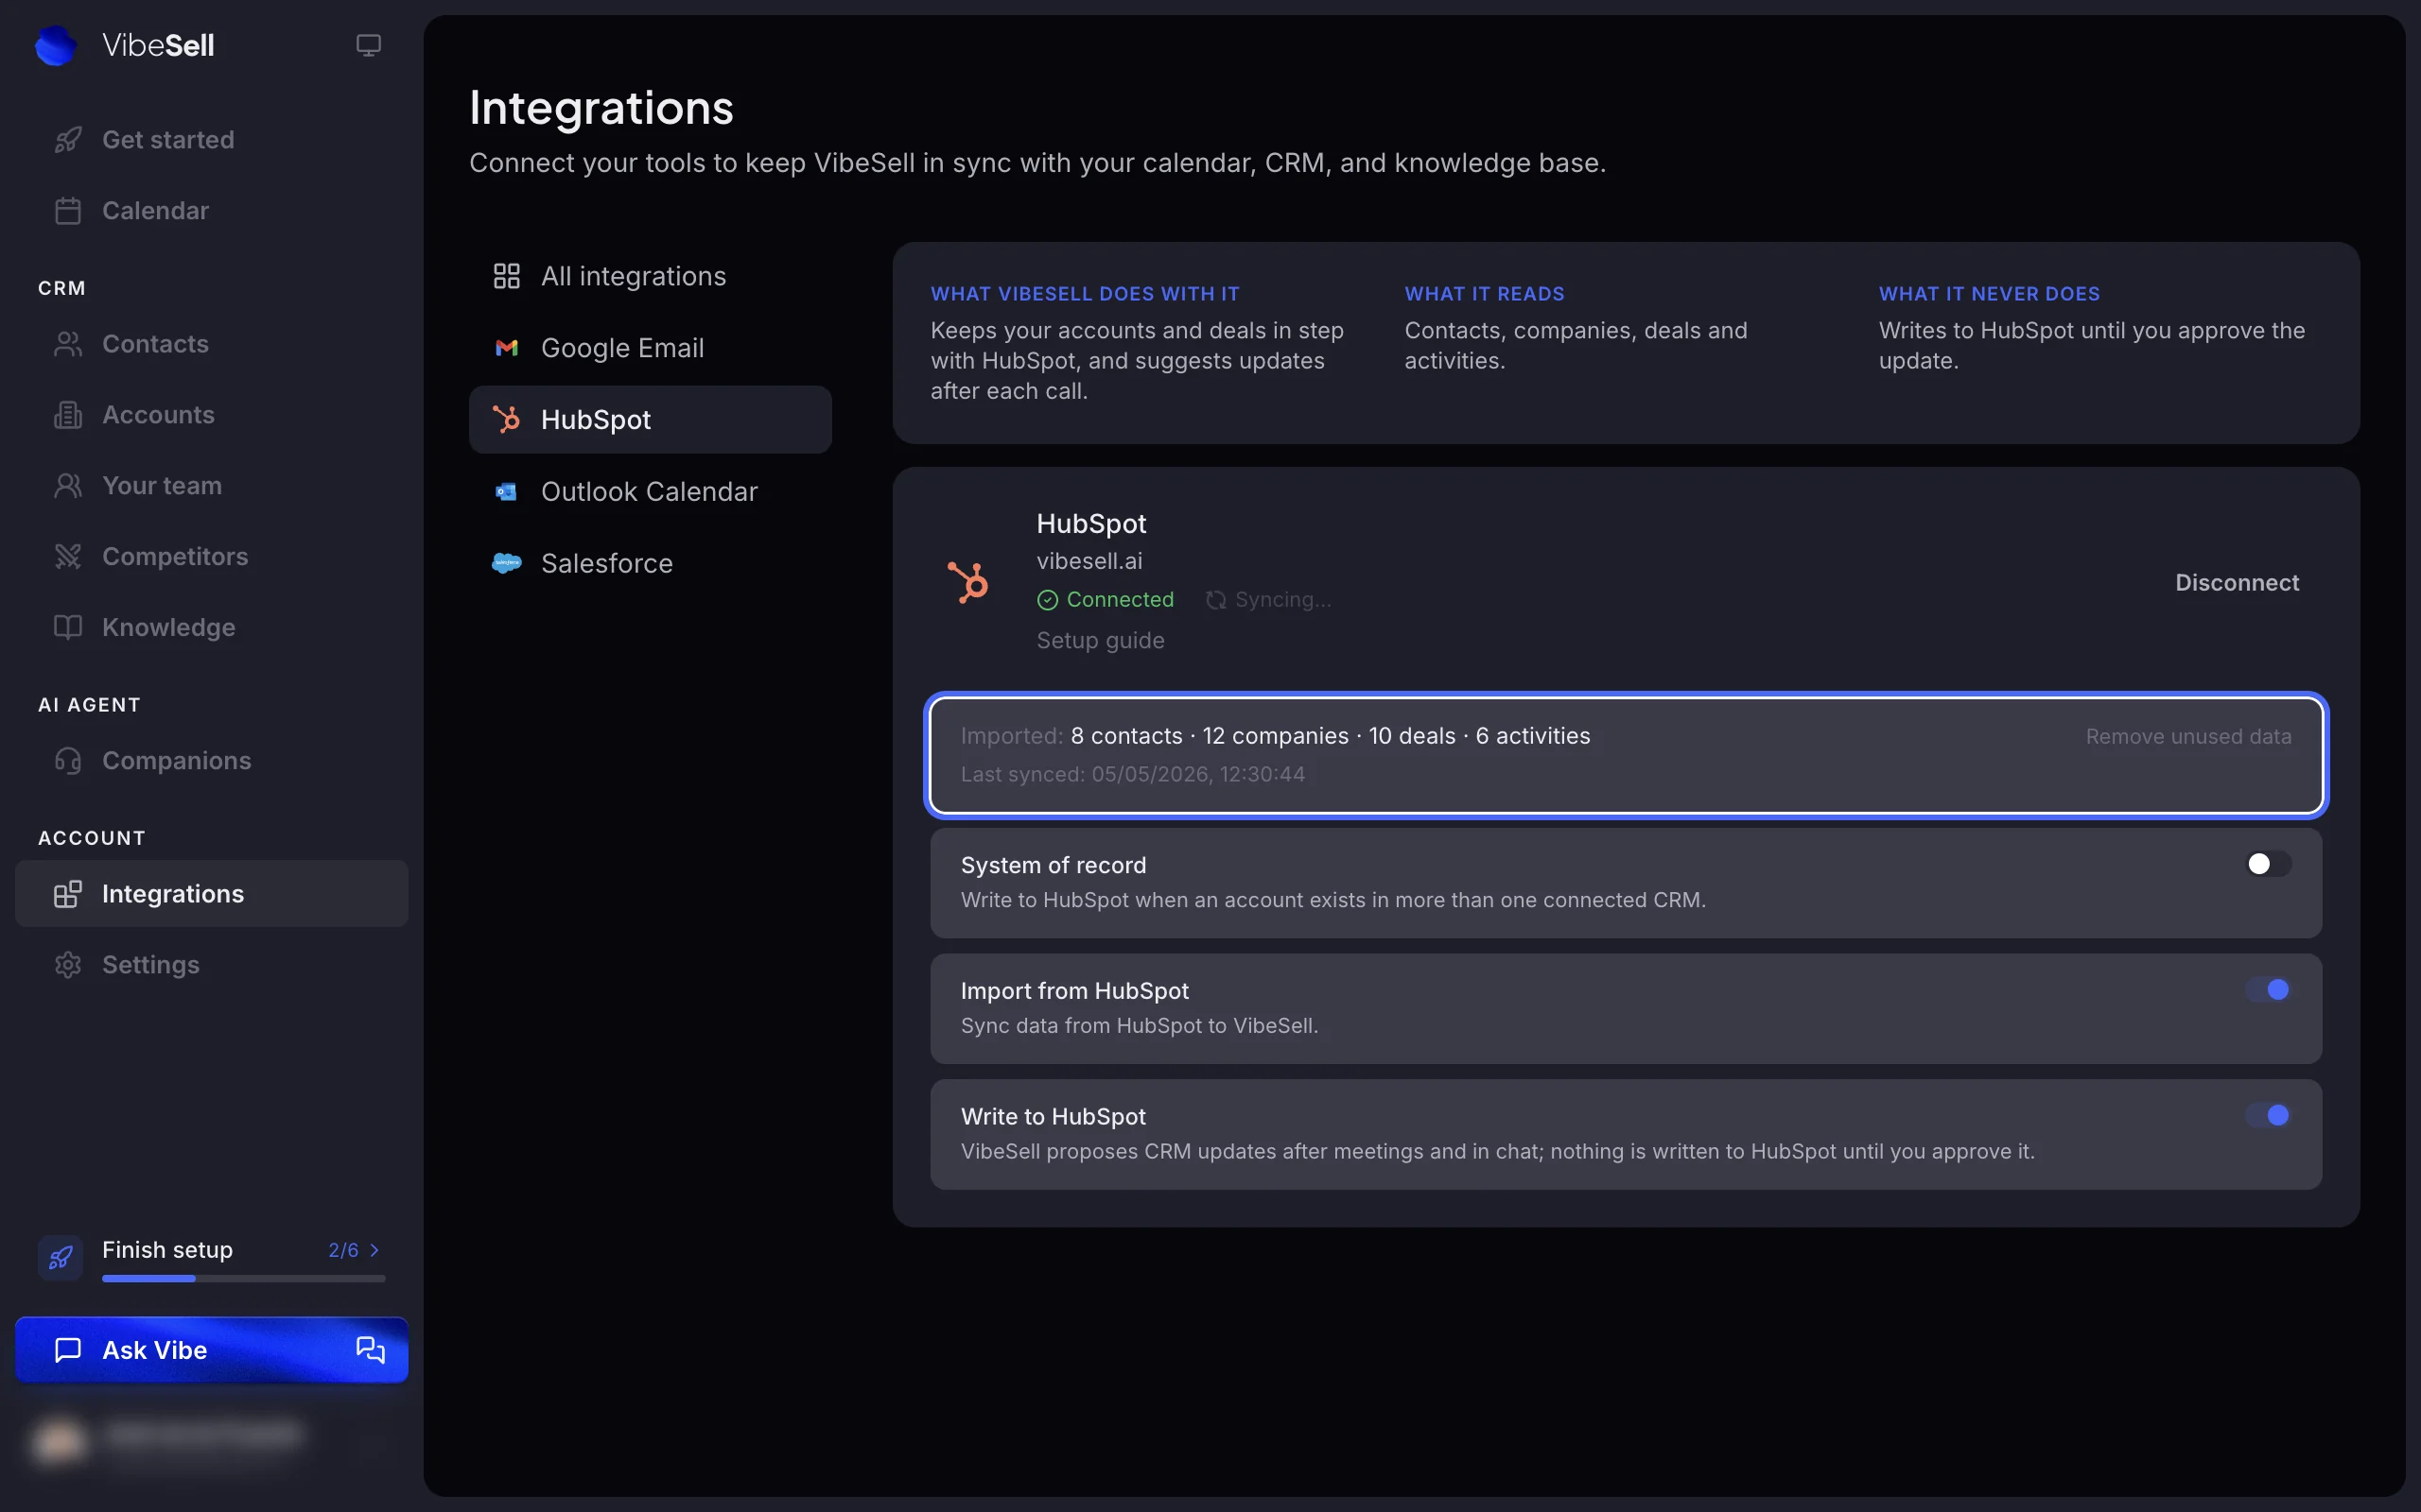
Task: Open the Accounts page
Action: point(211,415)
